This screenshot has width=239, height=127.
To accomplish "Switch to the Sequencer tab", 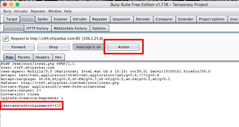I will pos(122,19).
